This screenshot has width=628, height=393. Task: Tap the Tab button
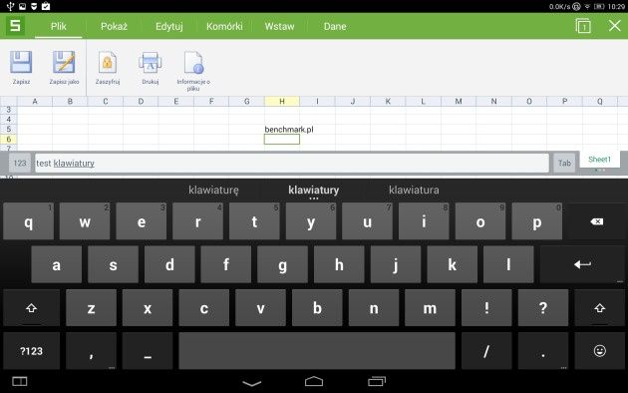pyautogui.click(x=564, y=163)
